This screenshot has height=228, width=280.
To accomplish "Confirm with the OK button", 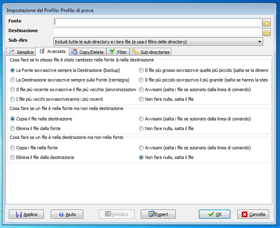I will coord(214,214).
